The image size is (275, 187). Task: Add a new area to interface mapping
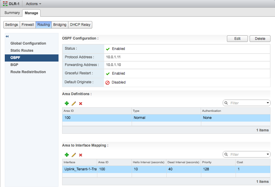[67, 155]
